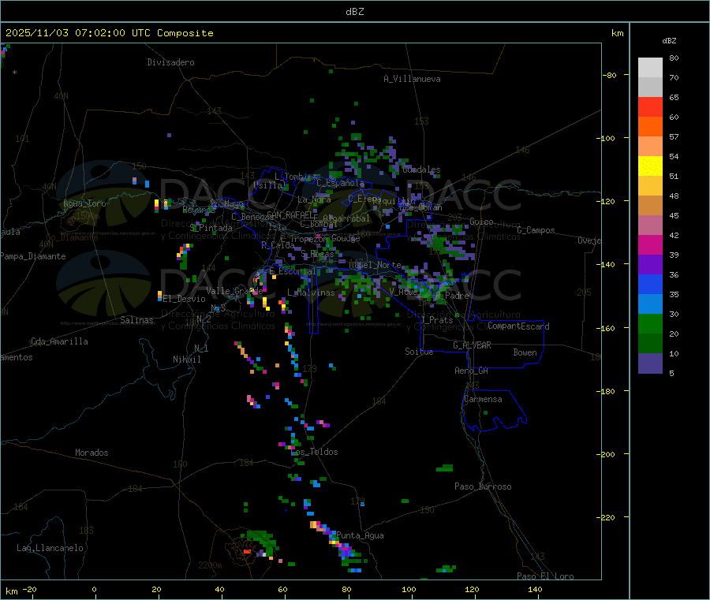Click the G_Campos map label
The height and width of the screenshot is (600, 710).
[x=536, y=230]
